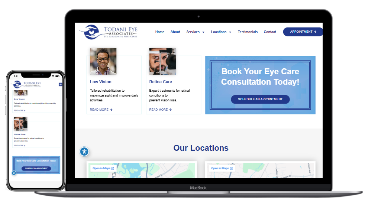This screenshot has width=365, height=202.
Task: Open the phone's hamburger menu icon
Action: click(60, 84)
